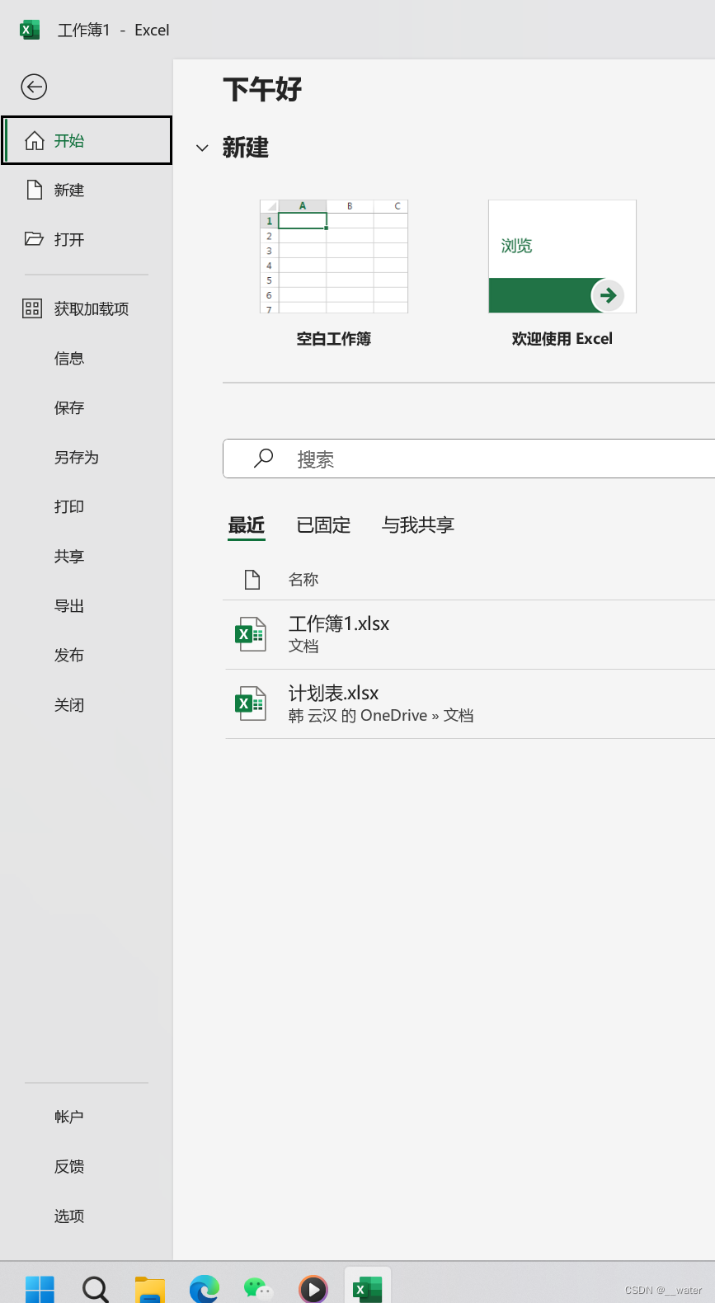715x1303 pixels.
Task: Open the media player taskbar icon
Action: pos(313,1288)
